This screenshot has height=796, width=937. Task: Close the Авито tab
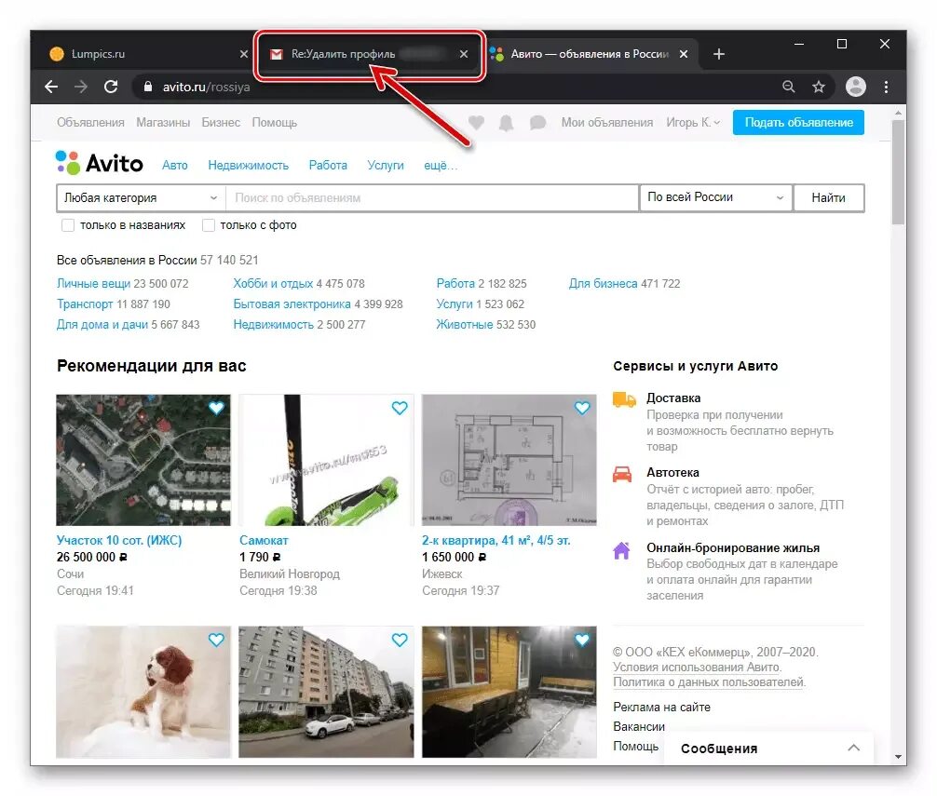point(684,54)
